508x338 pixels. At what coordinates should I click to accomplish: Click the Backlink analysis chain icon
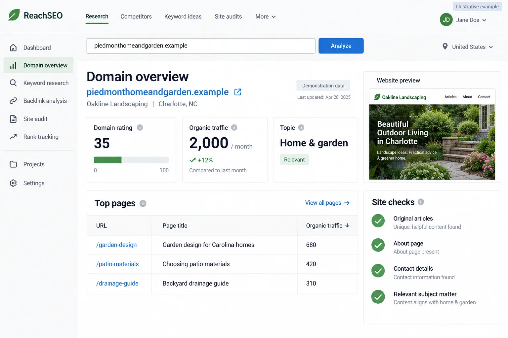(13, 101)
